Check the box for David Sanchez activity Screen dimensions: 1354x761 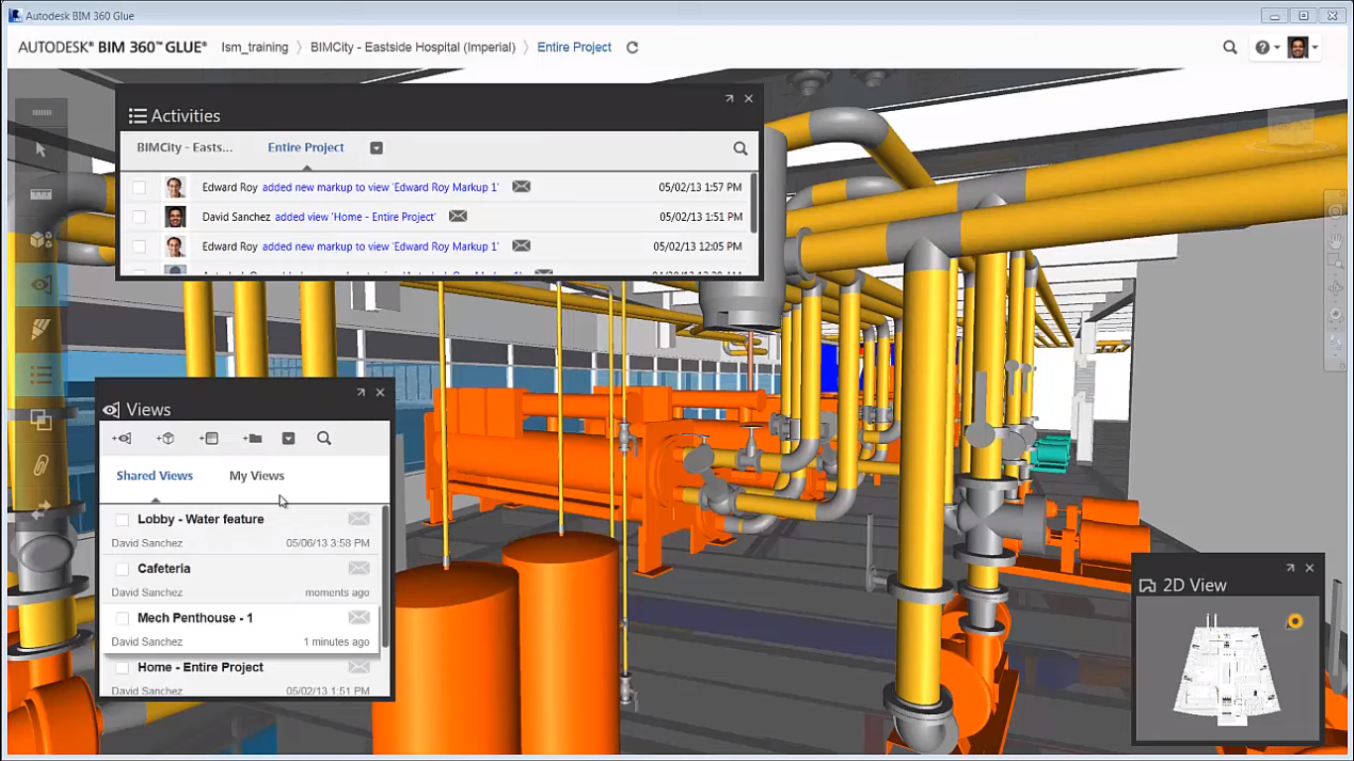click(x=139, y=217)
